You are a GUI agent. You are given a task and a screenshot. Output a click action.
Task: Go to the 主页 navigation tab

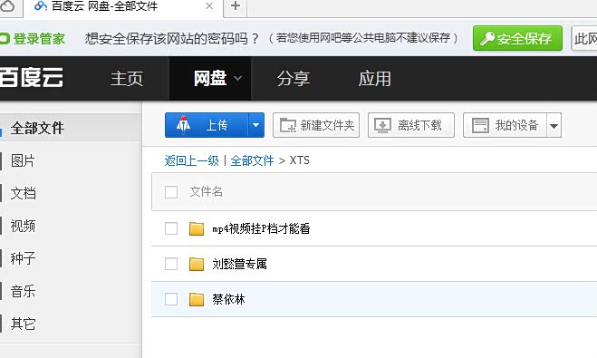pos(127,79)
